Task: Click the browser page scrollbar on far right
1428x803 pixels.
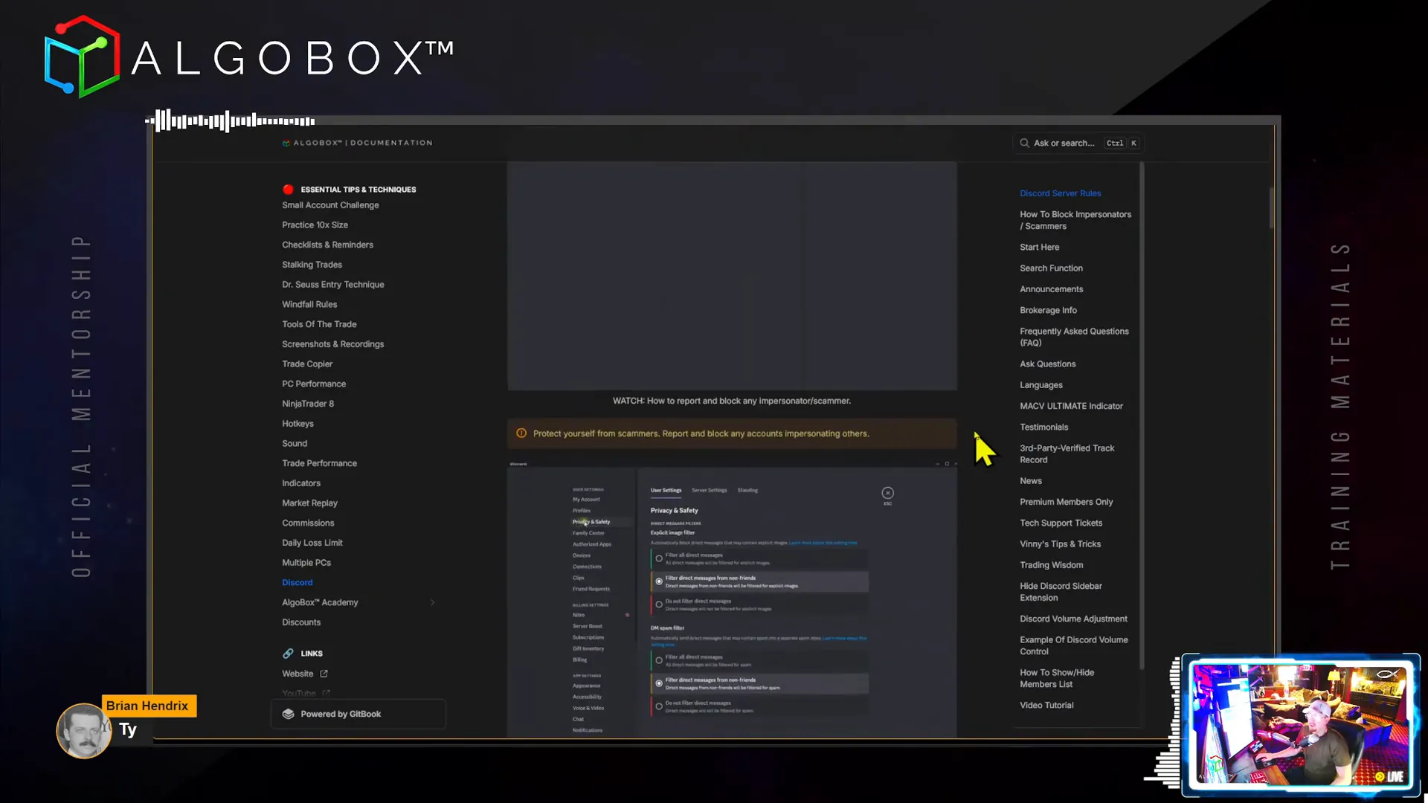Action: click(x=1272, y=208)
